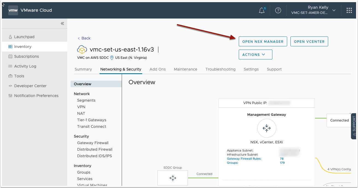Open Tier-1 Gateways under Network
The image size is (358, 188).
click(92, 120)
